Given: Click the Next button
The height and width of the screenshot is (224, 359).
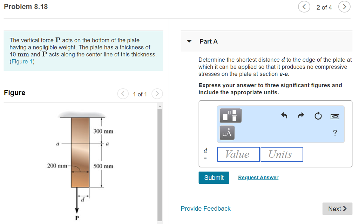Looking at the screenshot, I should tap(337, 209).
